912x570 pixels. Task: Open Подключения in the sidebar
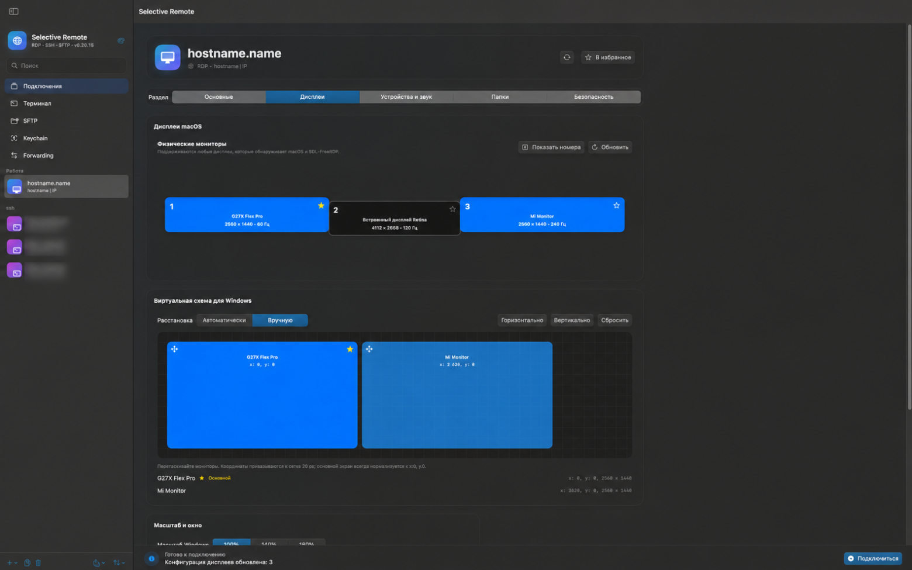point(66,86)
